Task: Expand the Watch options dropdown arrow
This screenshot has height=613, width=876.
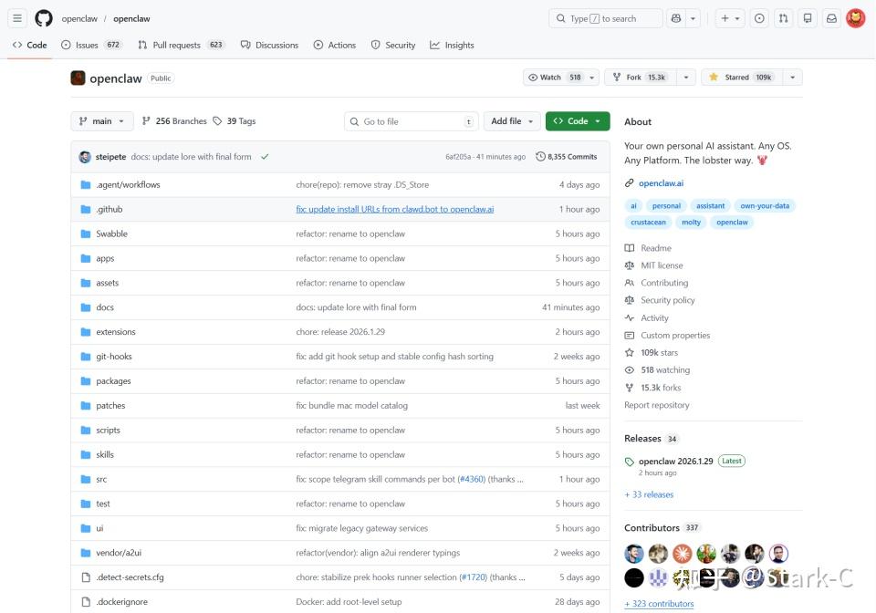Action: click(x=591, y=77)
